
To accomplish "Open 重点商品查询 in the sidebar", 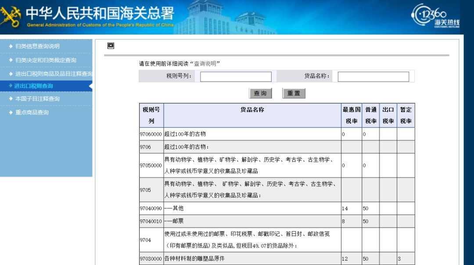I will tap(32, 112).
